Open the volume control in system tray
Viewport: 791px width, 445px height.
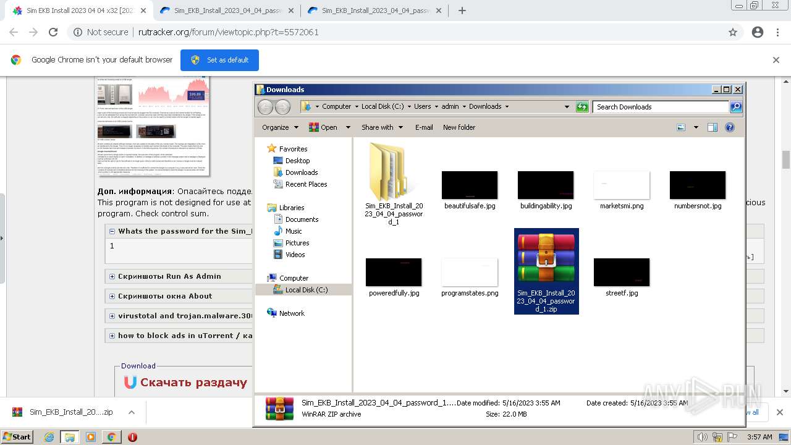(701, 437)
